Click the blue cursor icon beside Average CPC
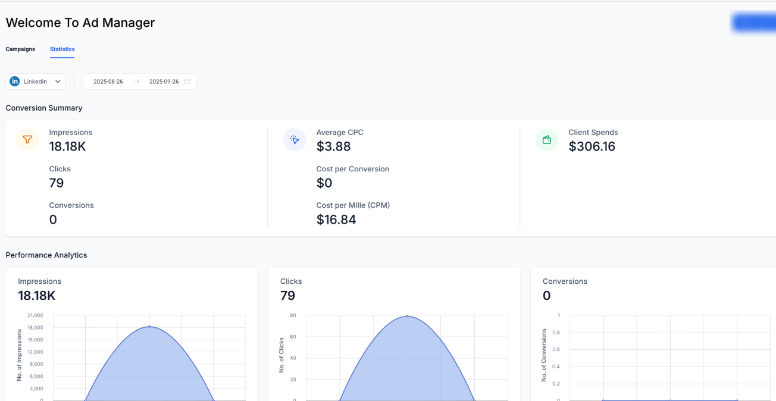This screenshot has height=401, width=776. pyautogui.click(x=295, y=140)
